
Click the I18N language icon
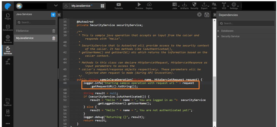click(214, 5)
